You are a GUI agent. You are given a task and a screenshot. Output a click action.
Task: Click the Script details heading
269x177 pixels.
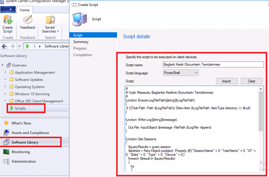[137, 37]
